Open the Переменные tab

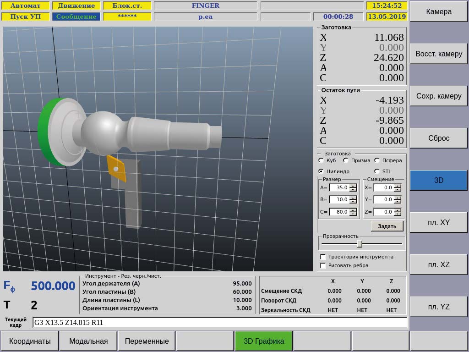coord(147,341)
